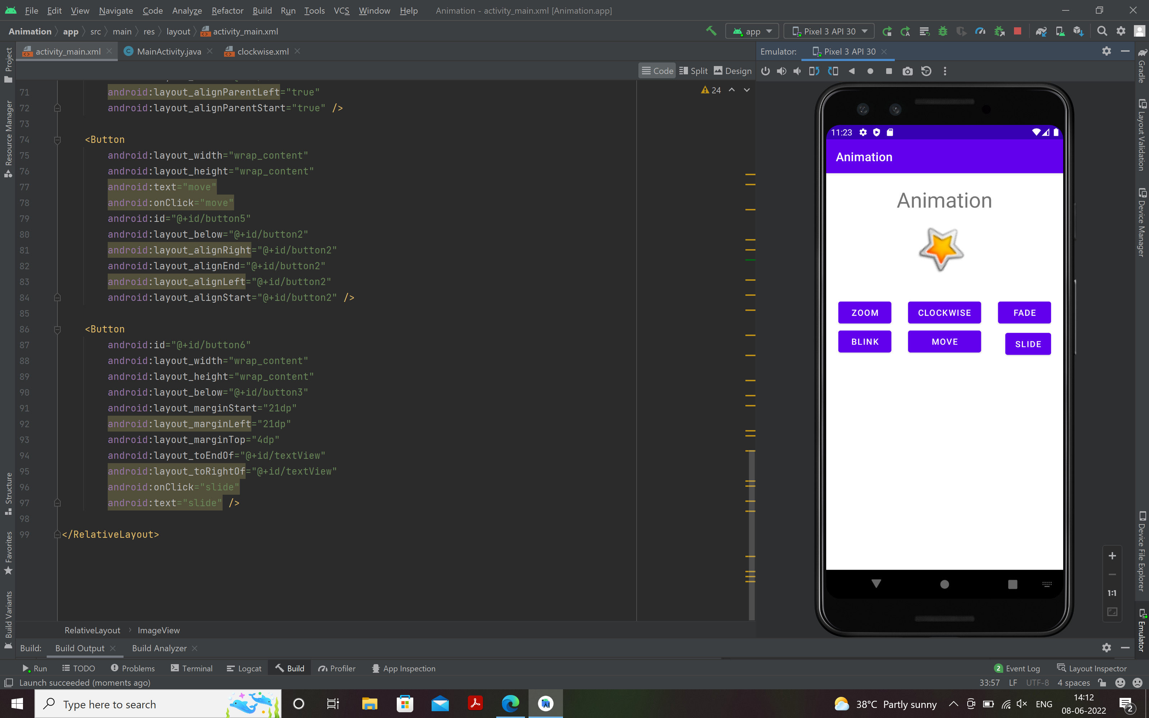
Task: Sync project with Gradle files
Action: 1042,31
